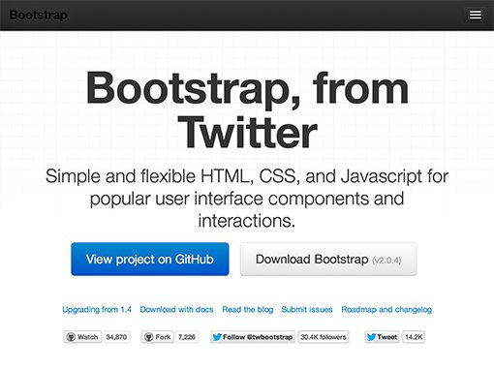Click the Twitter bird on Follow button
494x371 pixels.
tap(217, 337)
